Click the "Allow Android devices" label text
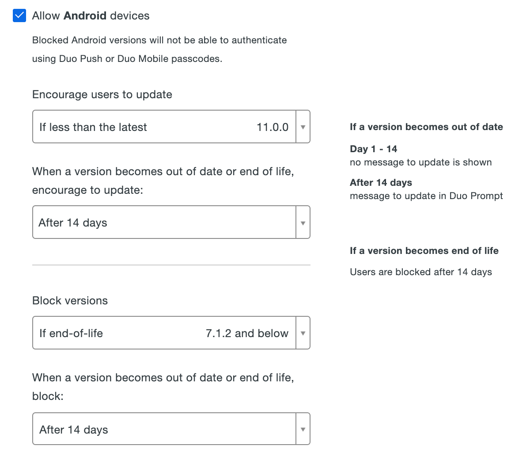This screenshot has width=530, height=457. click(91, 16)
